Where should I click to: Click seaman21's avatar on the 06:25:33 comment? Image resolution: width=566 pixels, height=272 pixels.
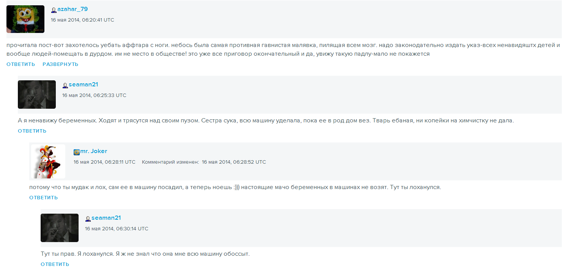click(37, 94)
